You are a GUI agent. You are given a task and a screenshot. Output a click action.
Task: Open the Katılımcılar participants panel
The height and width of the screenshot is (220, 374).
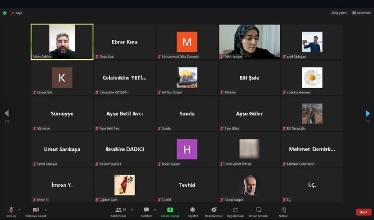pos(121,210)
